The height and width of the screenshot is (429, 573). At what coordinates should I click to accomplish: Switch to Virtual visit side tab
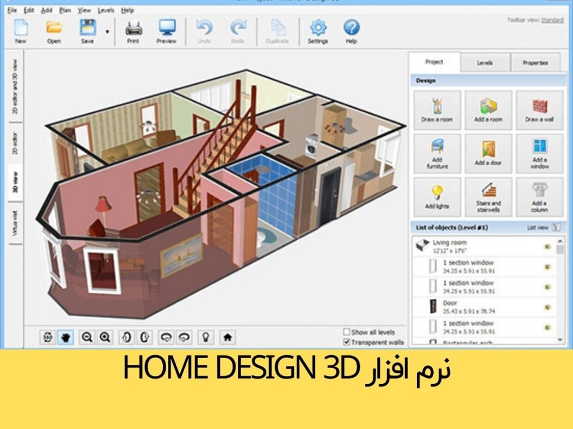point(15,223)
